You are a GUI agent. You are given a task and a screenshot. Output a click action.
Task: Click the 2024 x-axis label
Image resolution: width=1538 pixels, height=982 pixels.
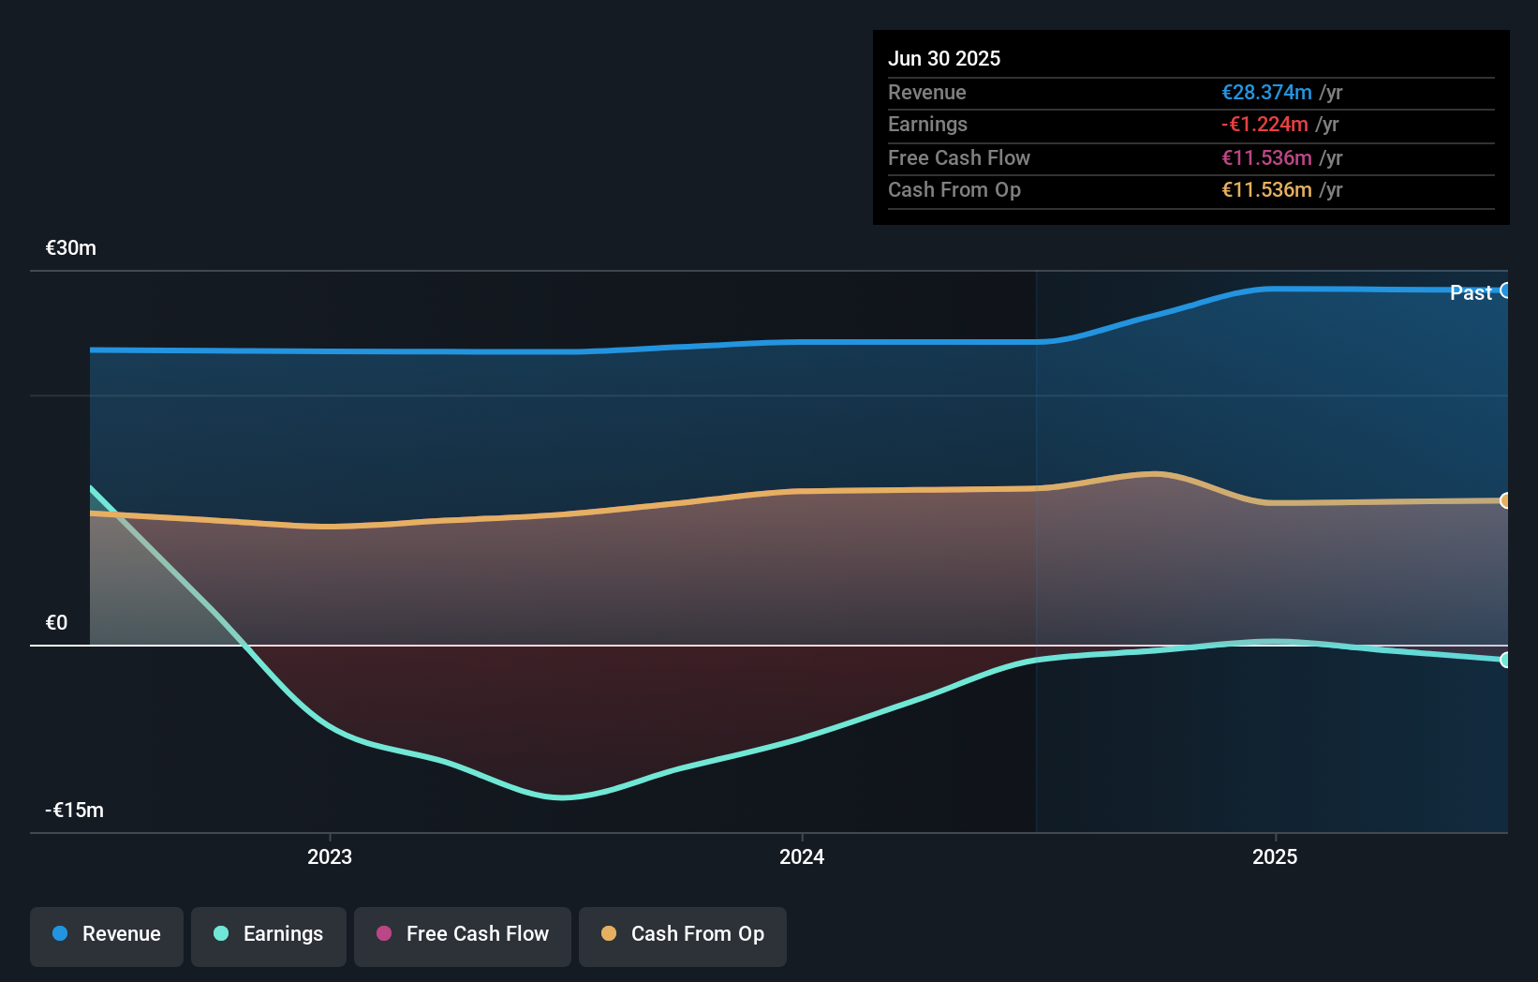coord(802,856)
